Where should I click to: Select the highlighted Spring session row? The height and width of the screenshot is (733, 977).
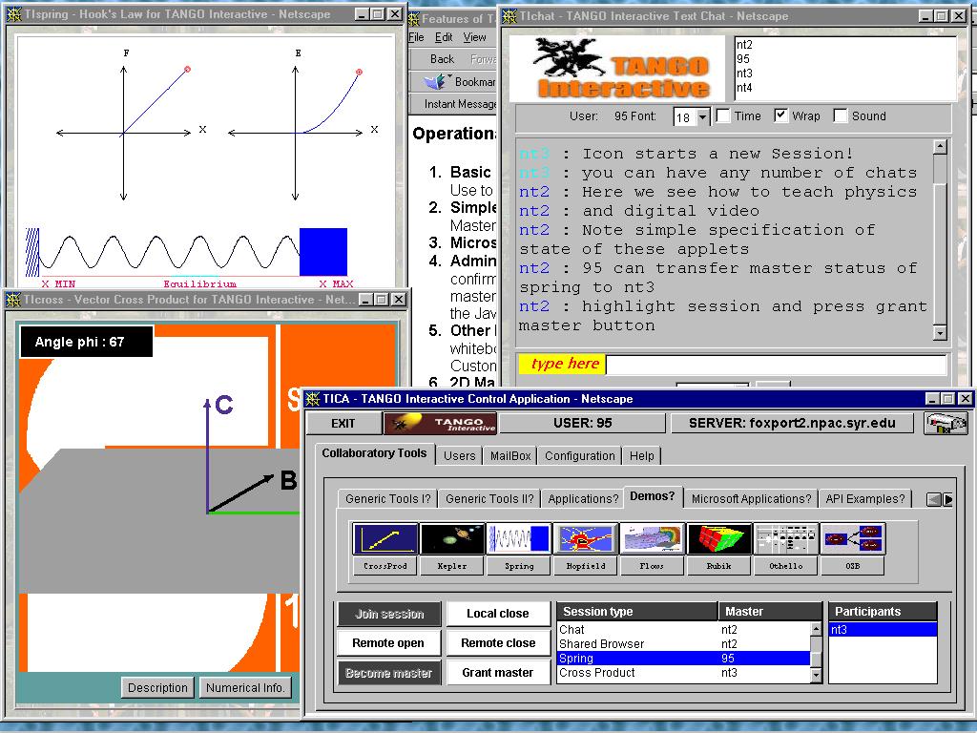pos(683,659)
